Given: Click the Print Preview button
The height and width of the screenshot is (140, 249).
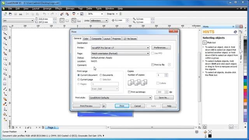Looking at the screenshot, I should point(86,106).
